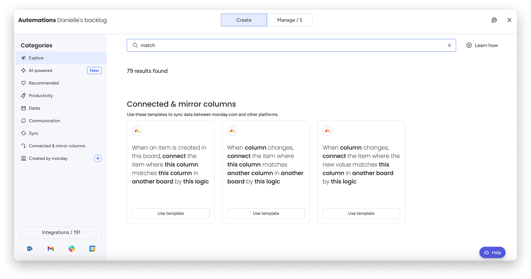Image resolution: width=531 pixels, height=279 pixels.
Task: Focus the search field containing 'match'
Action: (x=291, y=45)
